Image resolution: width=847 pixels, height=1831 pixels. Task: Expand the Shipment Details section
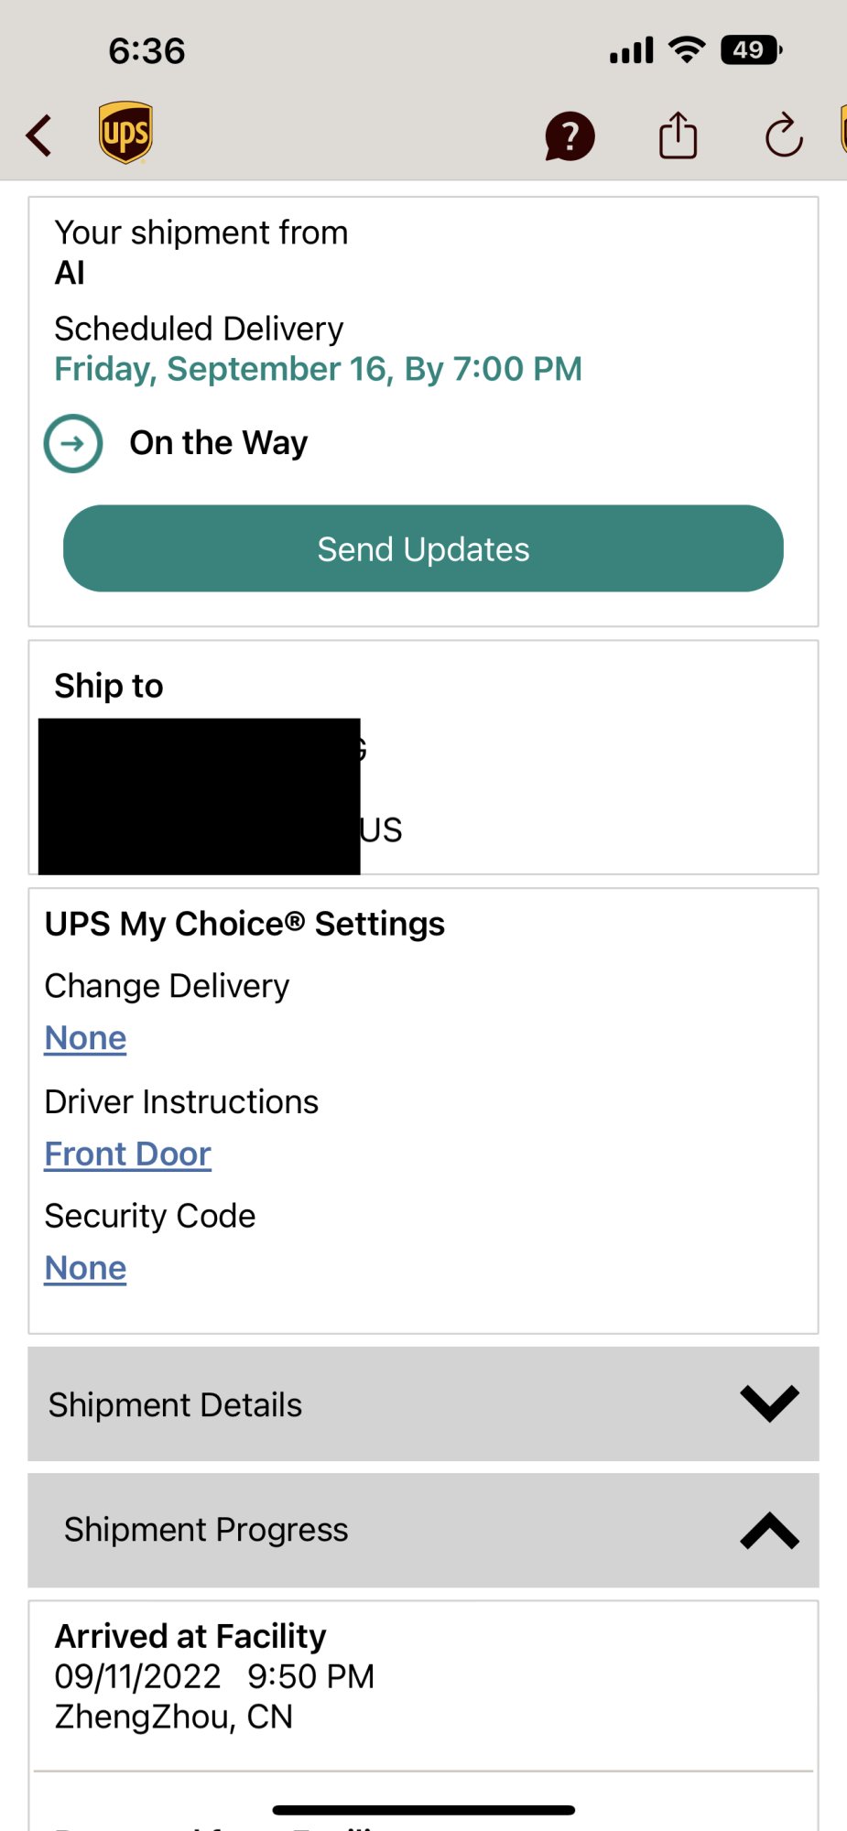(x=174, y=1404)
